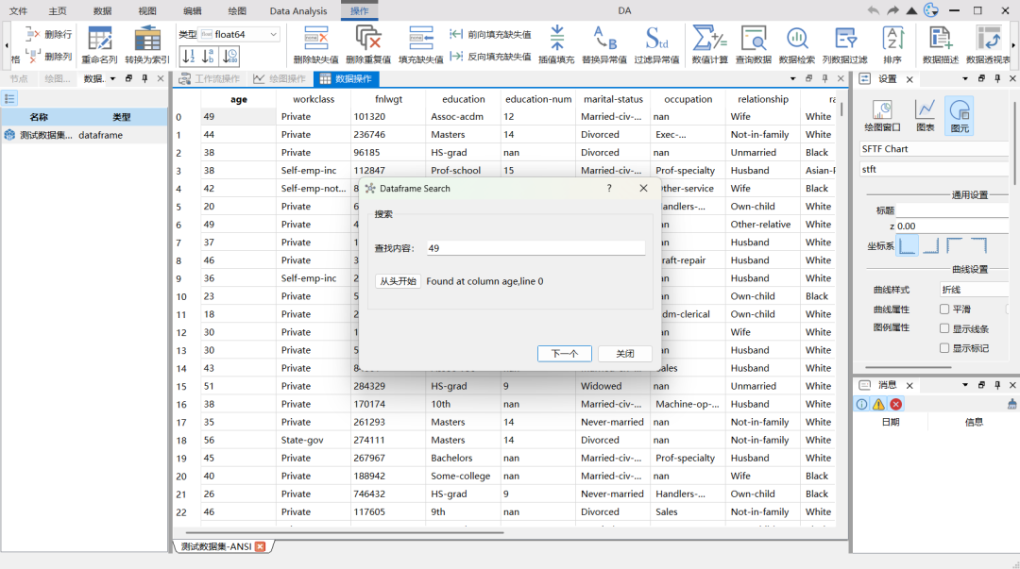The image size is (1020, 569).
Task: Enable the 显示线条 show lines checkbox
Action: click(x=944, y=328)
